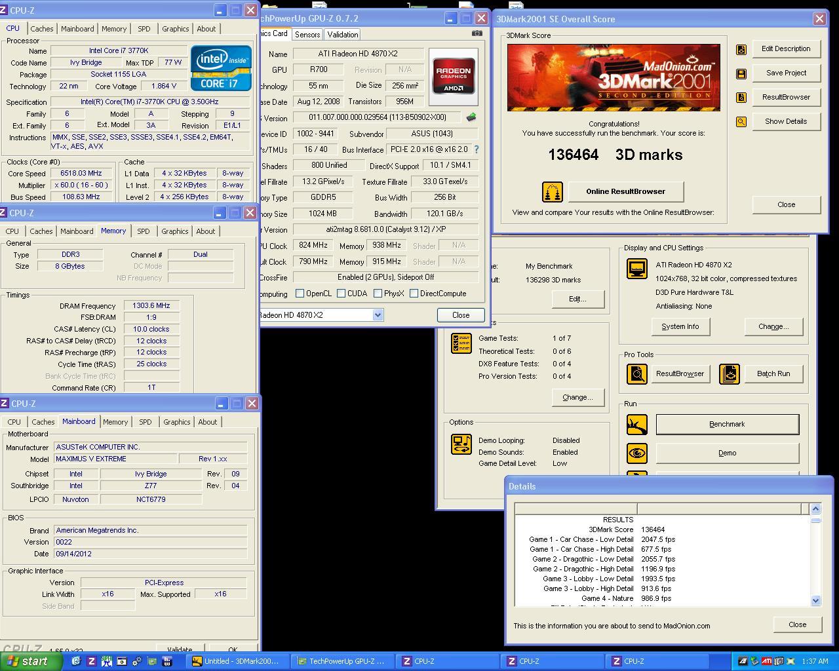
Task: Click the Demo button in Run section
Action: pos(728,453)
